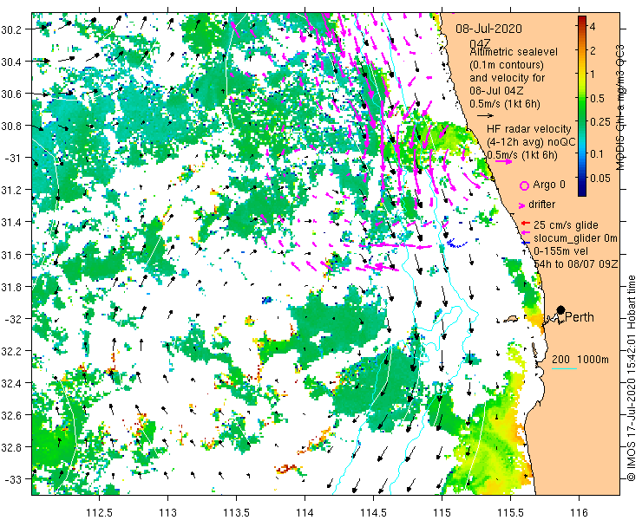This screenshot has width=642, height=520.
Task: Click latitude axis label -33
Action: [x=15, y=479]
